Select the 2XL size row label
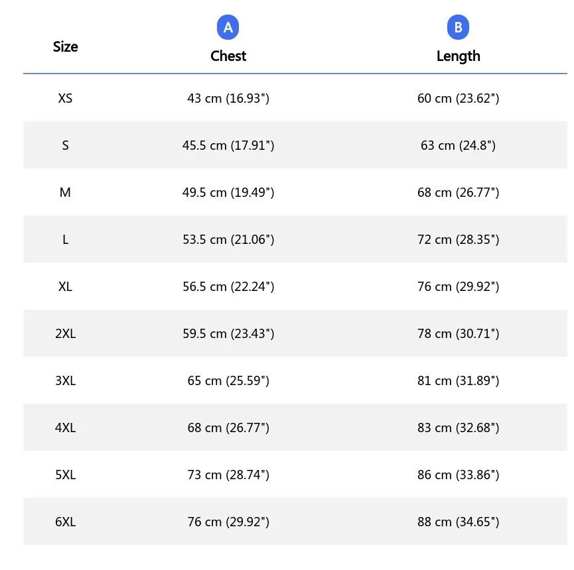 [x=65, y=334]
